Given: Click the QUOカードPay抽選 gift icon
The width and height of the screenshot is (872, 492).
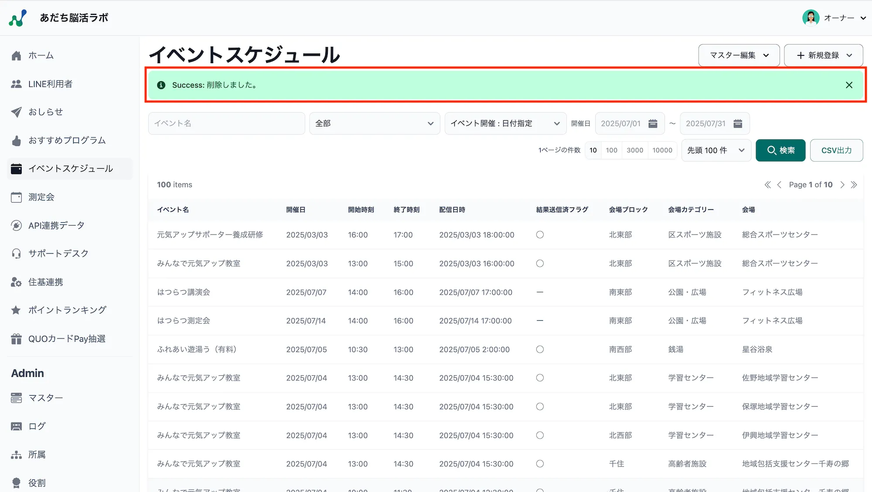Looking at the screenshot, I should point(17,339).
